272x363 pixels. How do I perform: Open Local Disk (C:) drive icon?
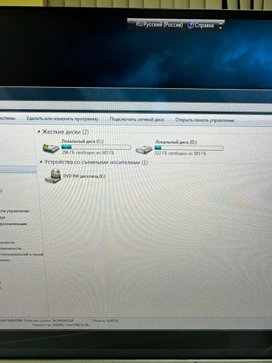coord(51,148)
